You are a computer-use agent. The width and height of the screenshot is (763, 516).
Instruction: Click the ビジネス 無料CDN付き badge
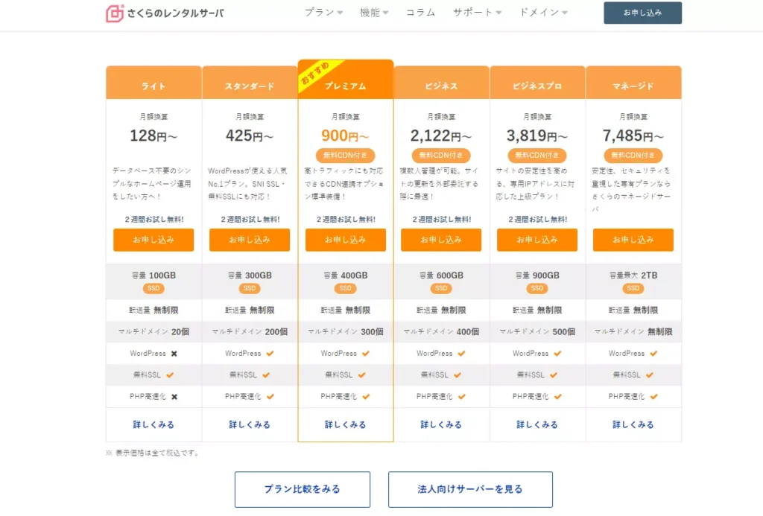click(x=441, y=155)
